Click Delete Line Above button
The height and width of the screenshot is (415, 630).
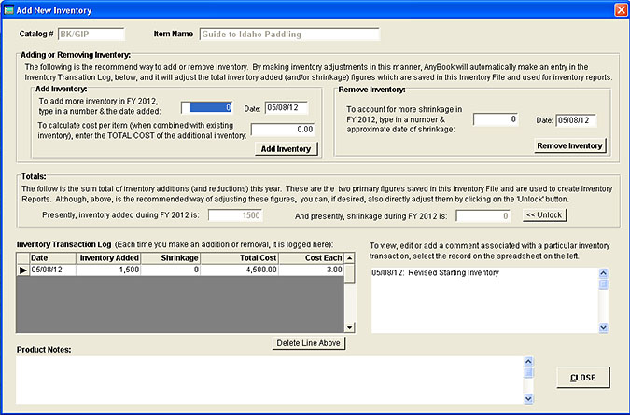[x=309, y=343]
